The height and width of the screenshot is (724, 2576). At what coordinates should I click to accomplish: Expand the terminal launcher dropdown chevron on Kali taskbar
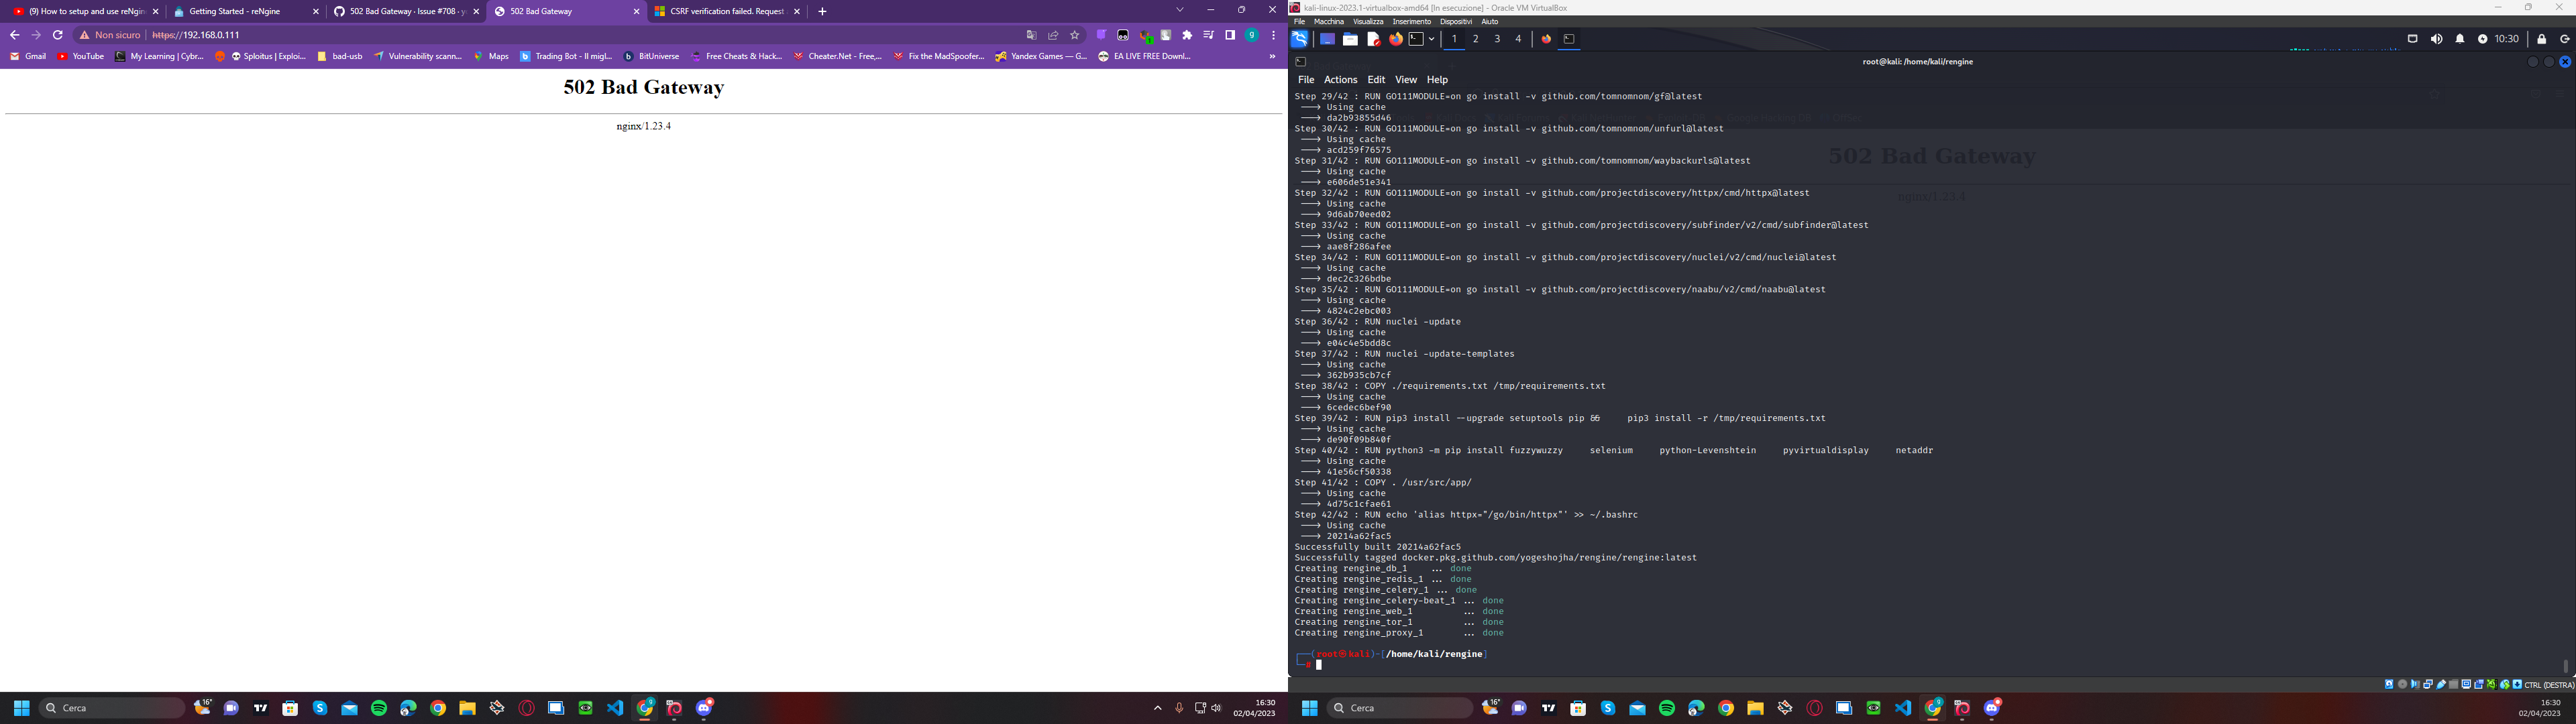coord(1431,38)
